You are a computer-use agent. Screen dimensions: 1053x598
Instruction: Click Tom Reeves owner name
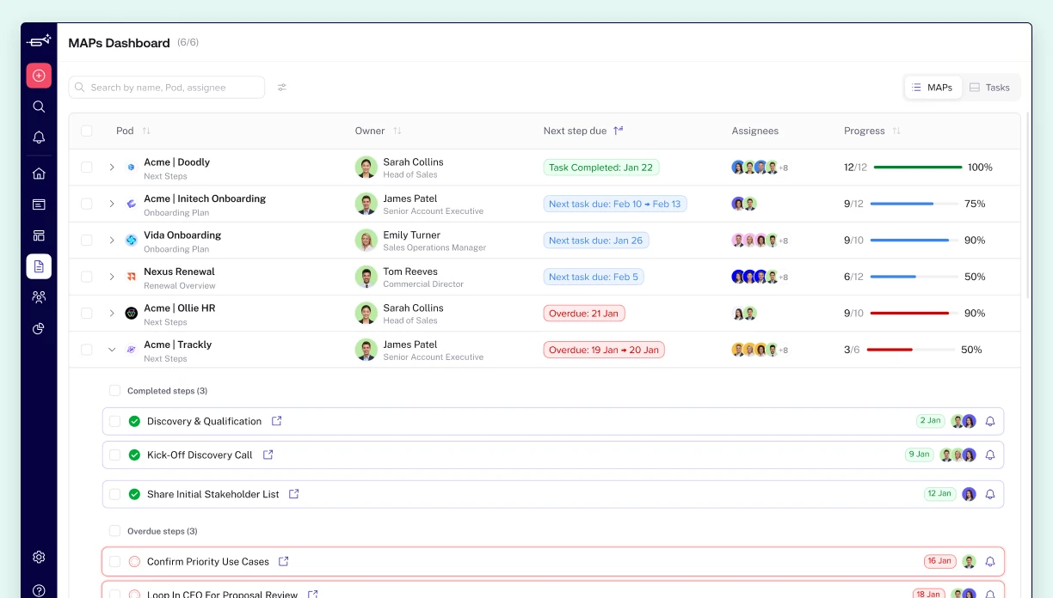click(x=410, y=272)
